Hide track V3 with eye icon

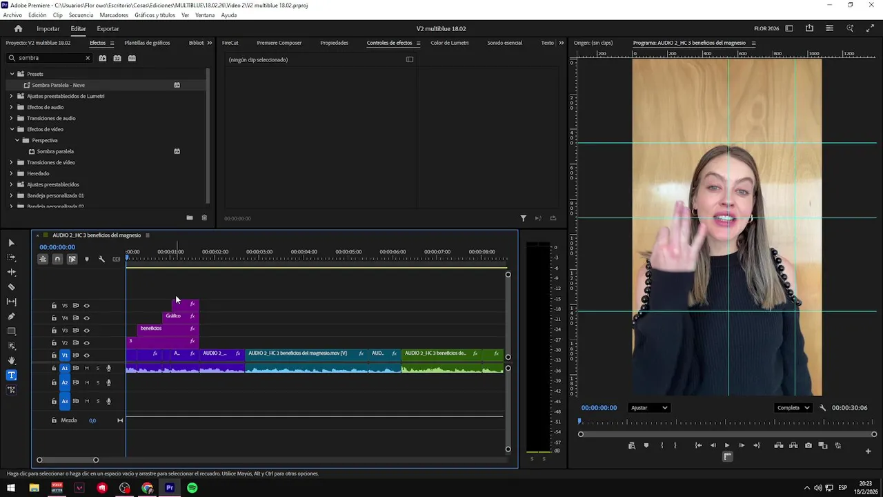point(86,331)
